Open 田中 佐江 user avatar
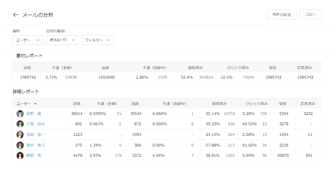This screenshot has height=171, width=336. pyautogui.click(x=20, y=145)
